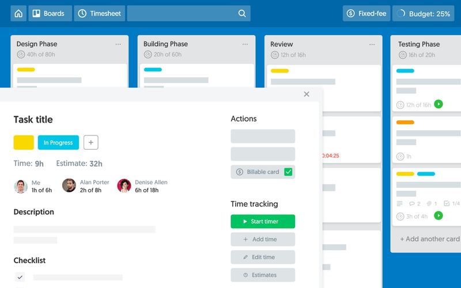Start the timer for this task

click(x=263, y=222)
